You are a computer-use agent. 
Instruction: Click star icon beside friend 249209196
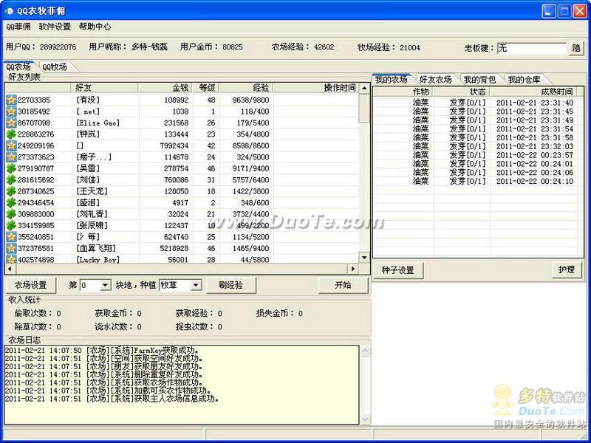point(11,145)
